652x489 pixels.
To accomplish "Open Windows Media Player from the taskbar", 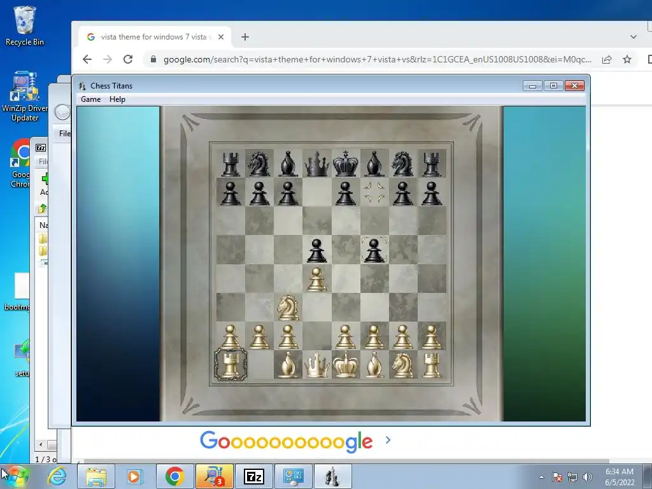I will coord(134,476).
